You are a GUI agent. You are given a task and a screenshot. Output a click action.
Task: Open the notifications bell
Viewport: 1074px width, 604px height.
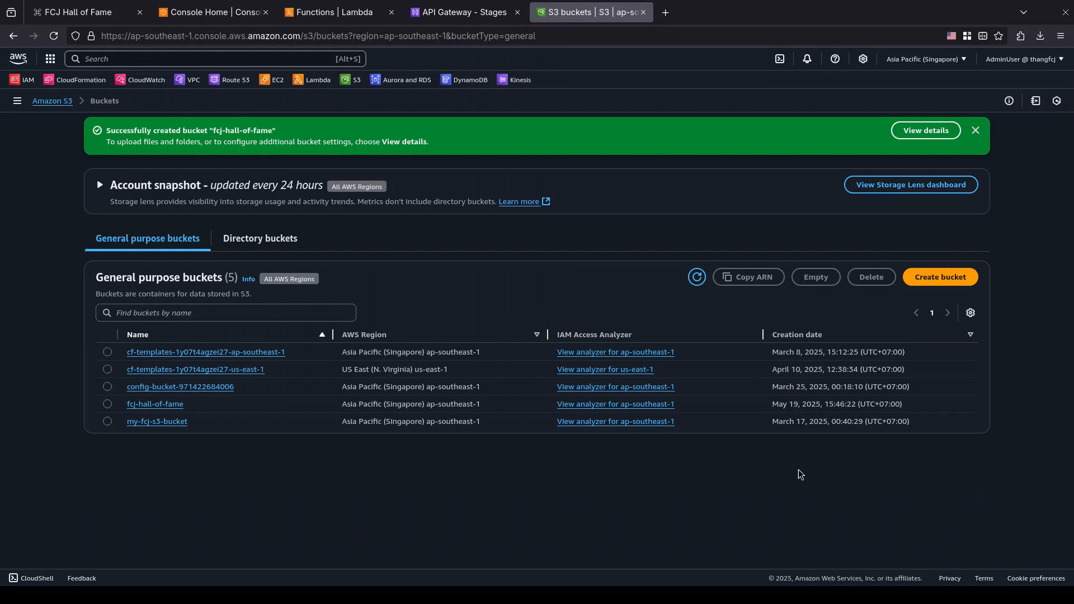807,59
